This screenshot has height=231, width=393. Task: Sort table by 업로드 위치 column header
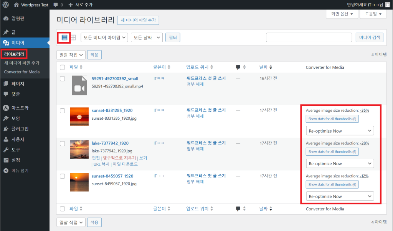(x=200, y=67)
